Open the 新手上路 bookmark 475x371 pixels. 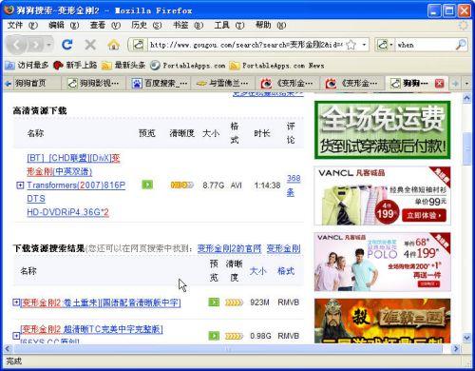coord(75,66)
